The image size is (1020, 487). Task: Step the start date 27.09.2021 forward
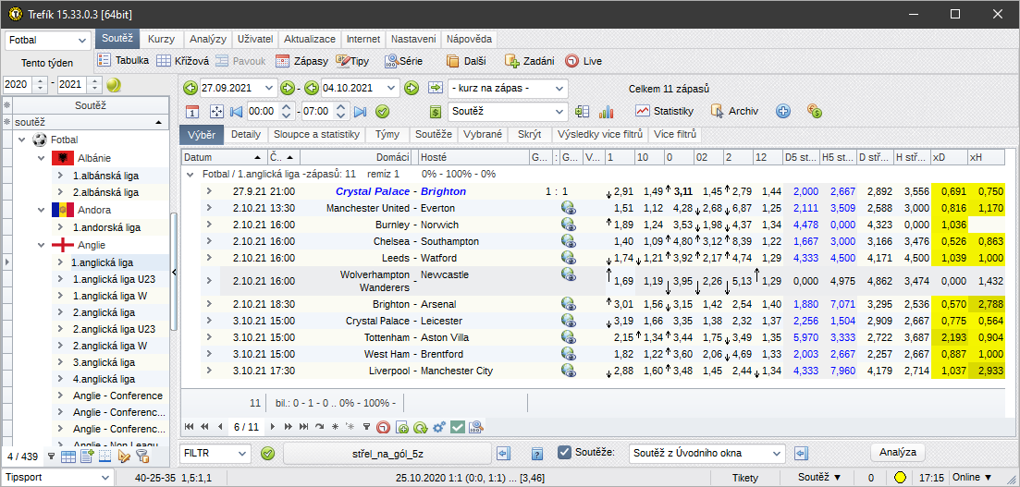pos(288,88)
